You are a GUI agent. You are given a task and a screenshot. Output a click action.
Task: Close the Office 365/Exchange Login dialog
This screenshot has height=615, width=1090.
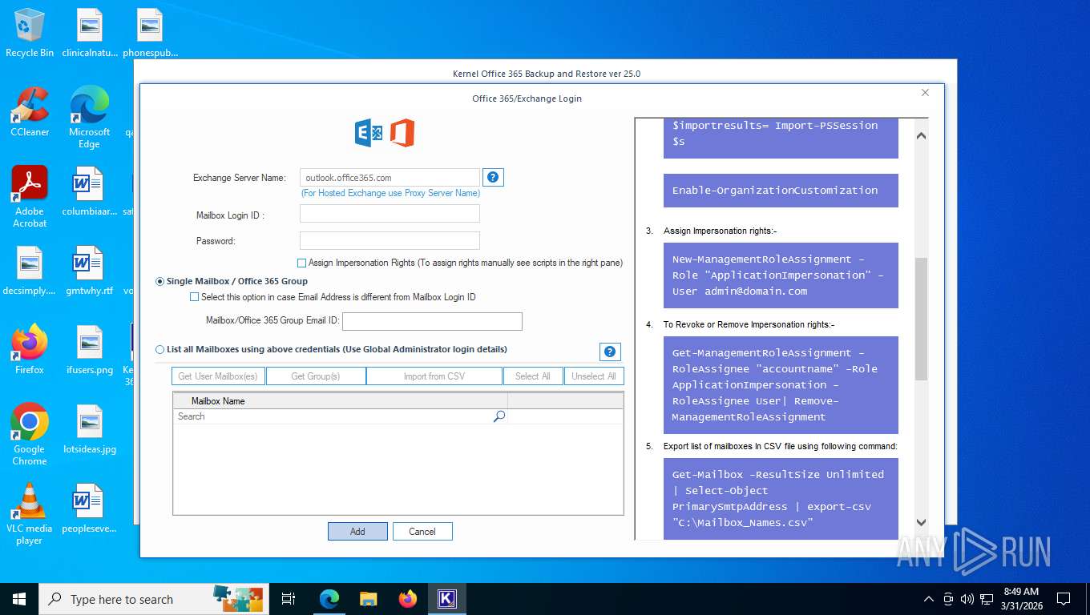[x=925, y=93]
